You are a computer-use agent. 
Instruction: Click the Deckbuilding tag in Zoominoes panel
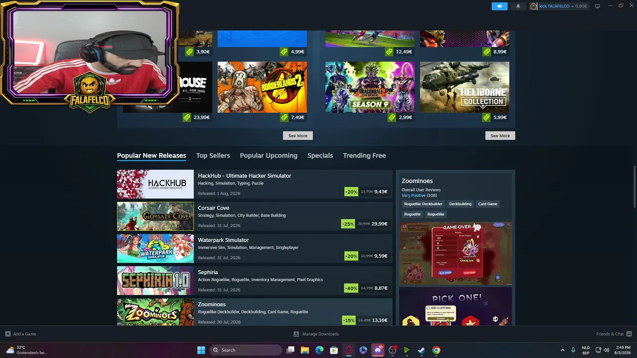[x=460, y=204]
